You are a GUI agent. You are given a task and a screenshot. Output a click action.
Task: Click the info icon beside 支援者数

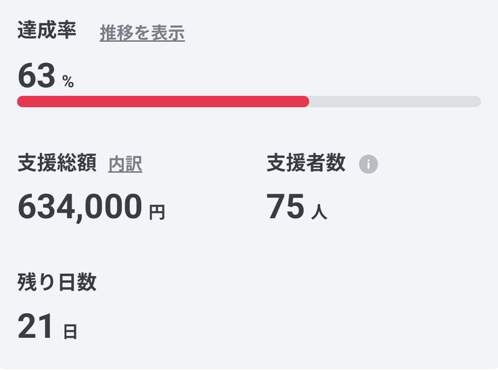click(368, 164)
